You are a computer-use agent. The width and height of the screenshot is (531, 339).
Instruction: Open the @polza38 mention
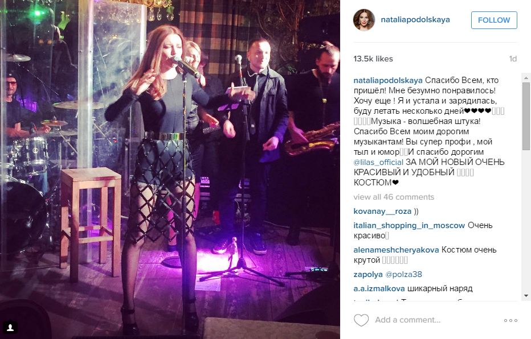point(404,275)
